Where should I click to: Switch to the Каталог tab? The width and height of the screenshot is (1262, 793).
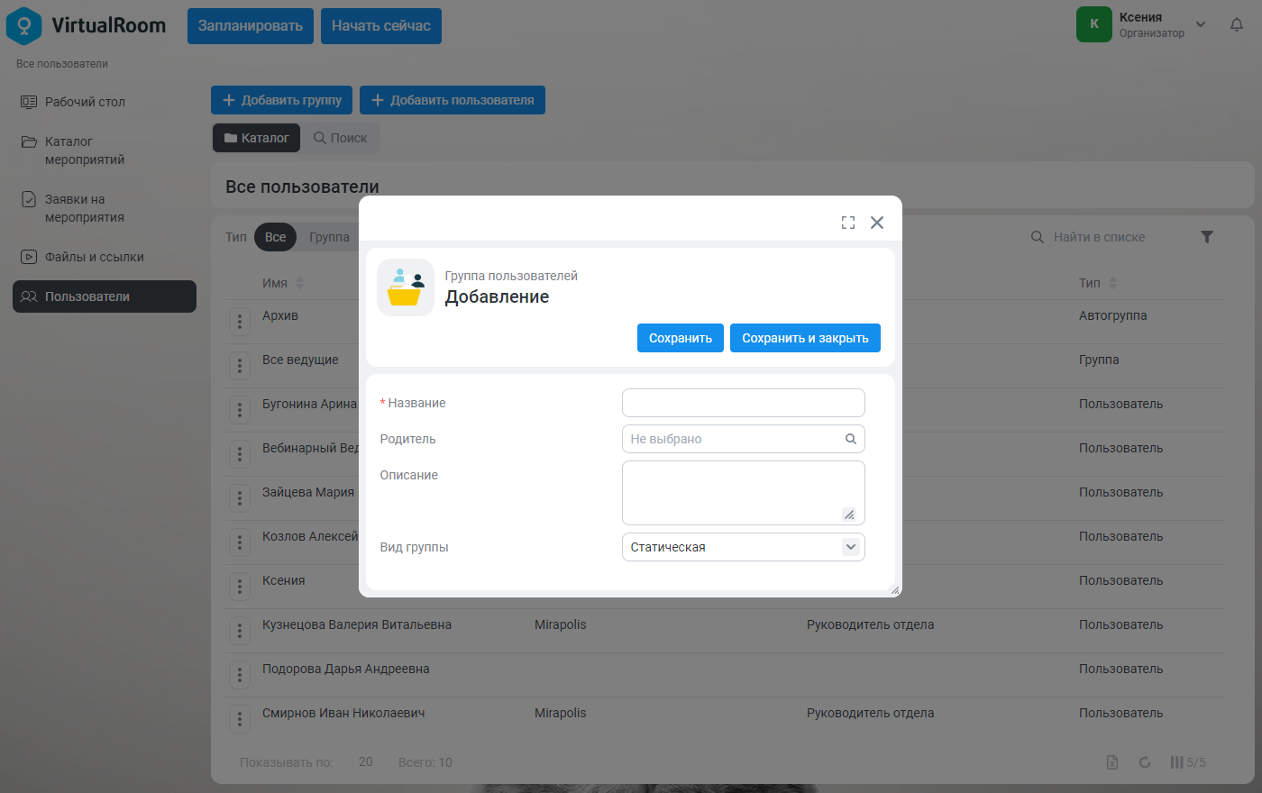pyautogui.click(x=256, y=138)
